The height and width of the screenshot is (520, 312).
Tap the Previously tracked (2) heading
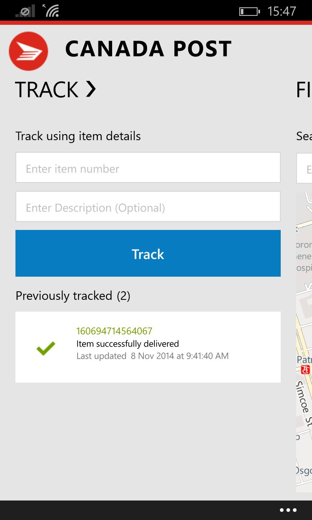[x=73, y=296]
